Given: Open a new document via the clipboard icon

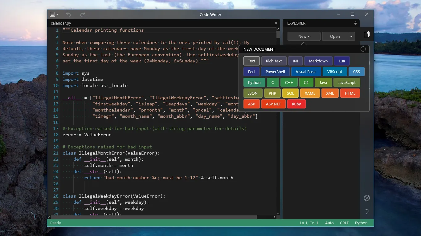Looking at the screenshot, I should [x=366, y=34].
